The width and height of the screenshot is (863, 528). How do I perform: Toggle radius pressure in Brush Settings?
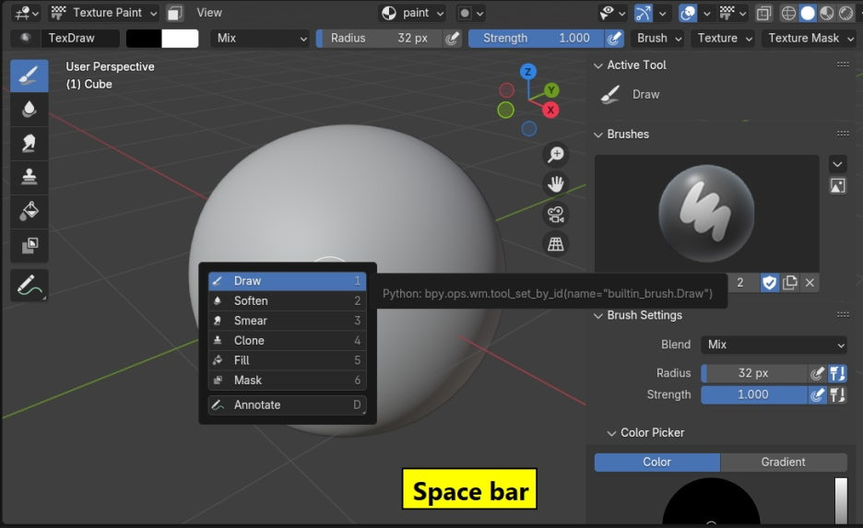click(x=817, y=373)
